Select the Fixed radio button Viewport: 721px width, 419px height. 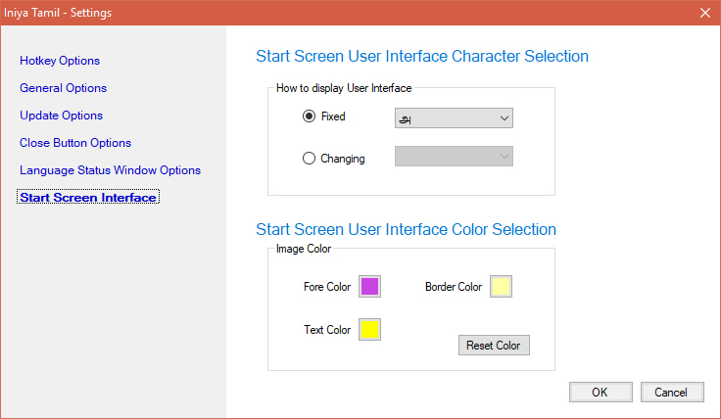[x=310, y=116]
